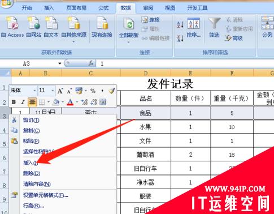Click the 重新应用 reapply button
Viewport: 274px width, 214px height.
pos(239,29)
